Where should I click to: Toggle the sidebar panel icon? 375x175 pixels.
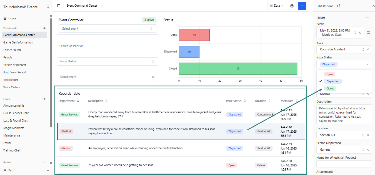(x=59, y=6)
